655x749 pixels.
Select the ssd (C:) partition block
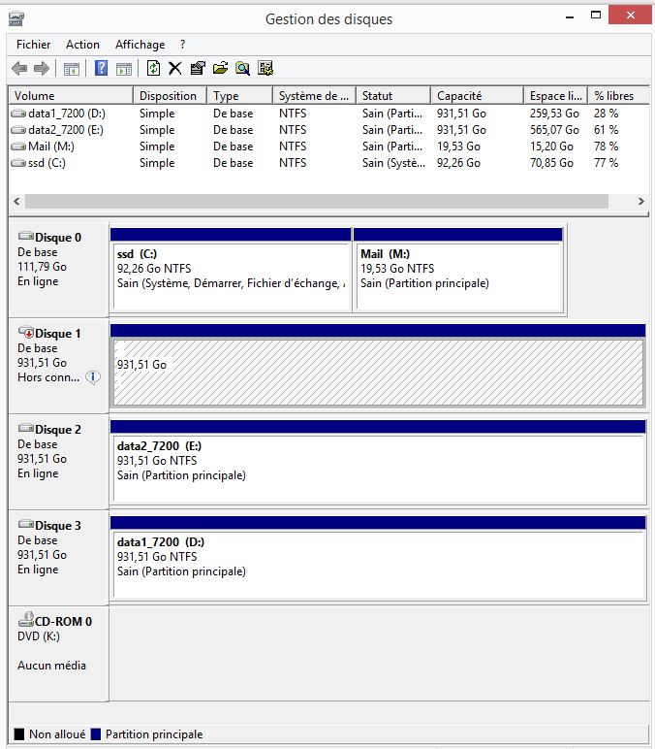(x=230, y=277)
